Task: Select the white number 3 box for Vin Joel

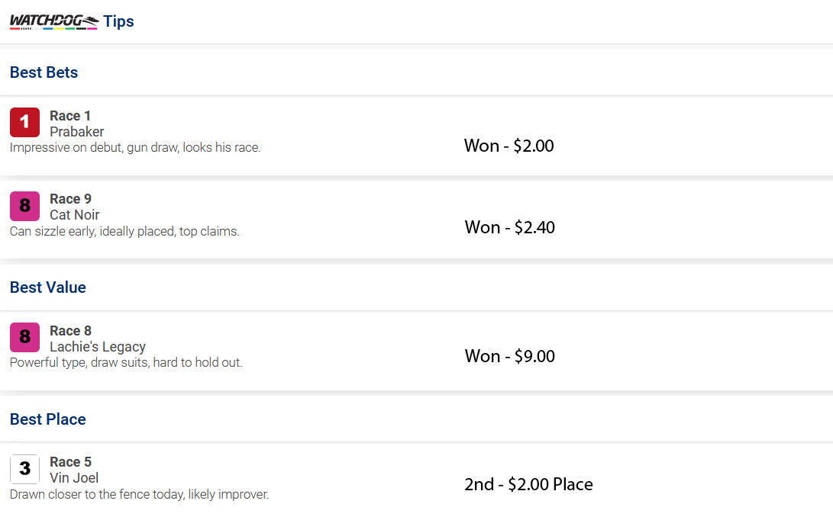Action: (x=25, y=468)
